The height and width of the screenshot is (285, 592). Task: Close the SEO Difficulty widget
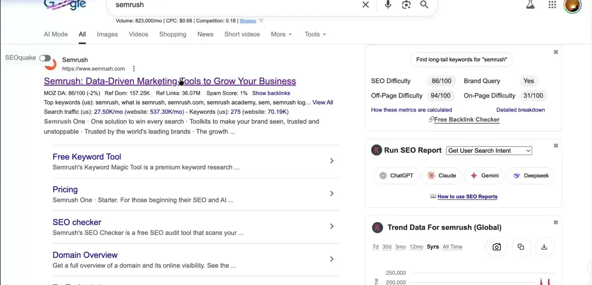[556, 52]
